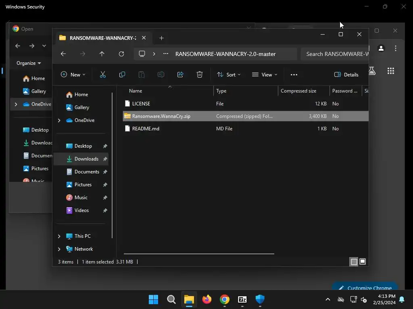Image resolution: width=413 pixels, height=309 pixels.
Task: Select Ransomware.WannaCry.zip file row
Action: [246, 116]
